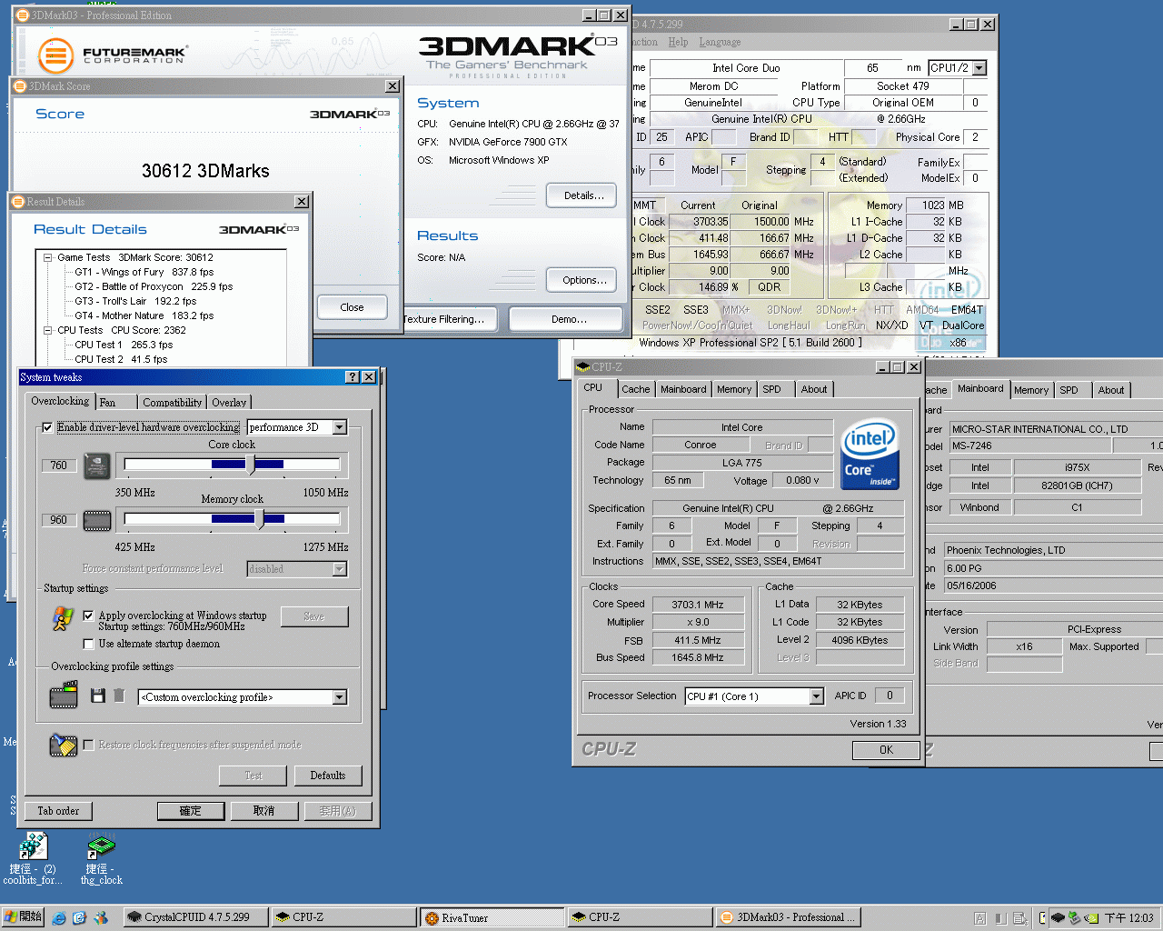
Task: Click the chip-shaped system tray icon
Action: (x=1058, y=918)
